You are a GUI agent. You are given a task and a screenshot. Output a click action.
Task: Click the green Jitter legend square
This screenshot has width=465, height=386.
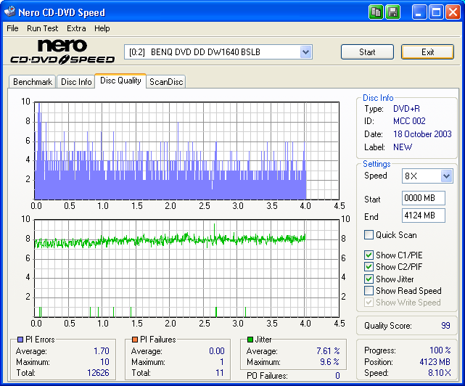pyautogui.click(x=250, y=340)
